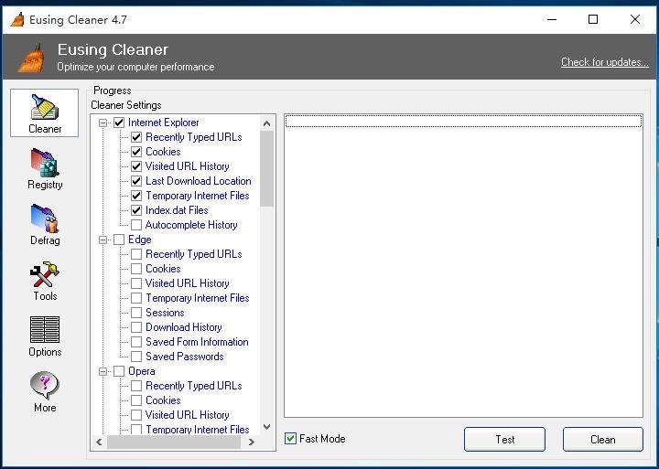Uncheck Internet Explorer Cookies checkbox

pyautogui.click(x=136, y=152)
